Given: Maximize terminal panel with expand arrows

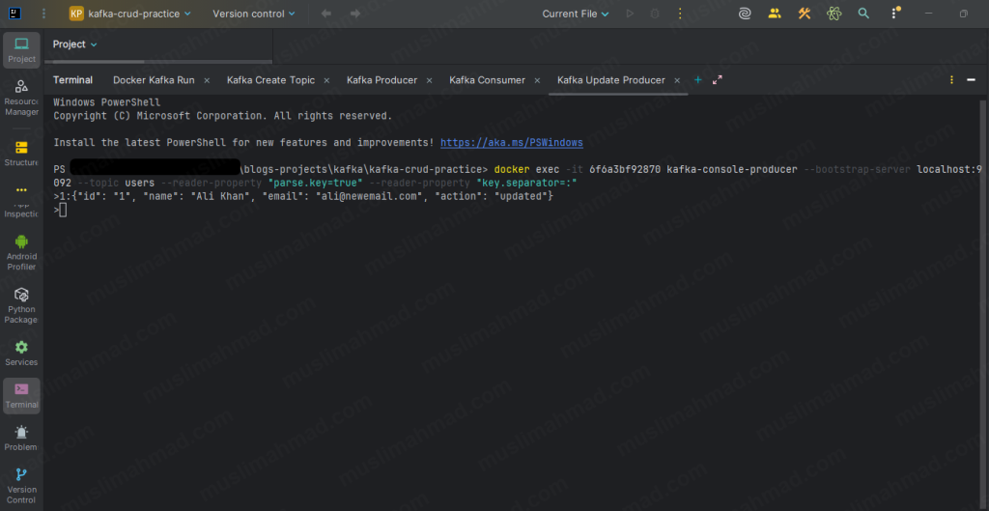Looking at the screenshot, I should tap(718, 80).
